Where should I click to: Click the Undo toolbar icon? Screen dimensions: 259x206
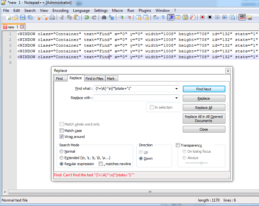tap(86, 17)
